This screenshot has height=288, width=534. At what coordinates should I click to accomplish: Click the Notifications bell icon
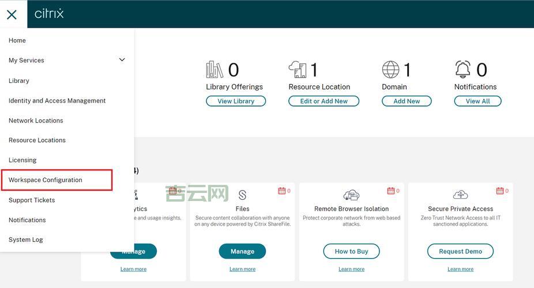(462, 70)
